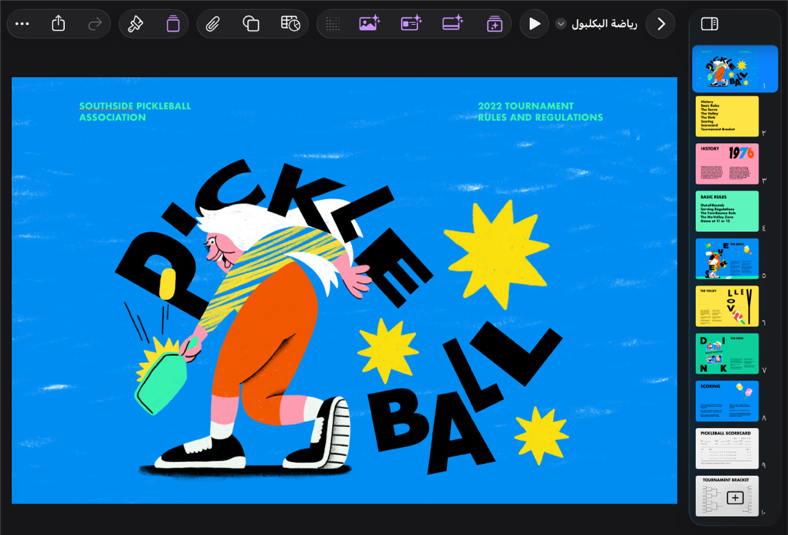Screen dimensions: 788x535
Task: Click the trash can delete icon
Action: click(173, 23)
